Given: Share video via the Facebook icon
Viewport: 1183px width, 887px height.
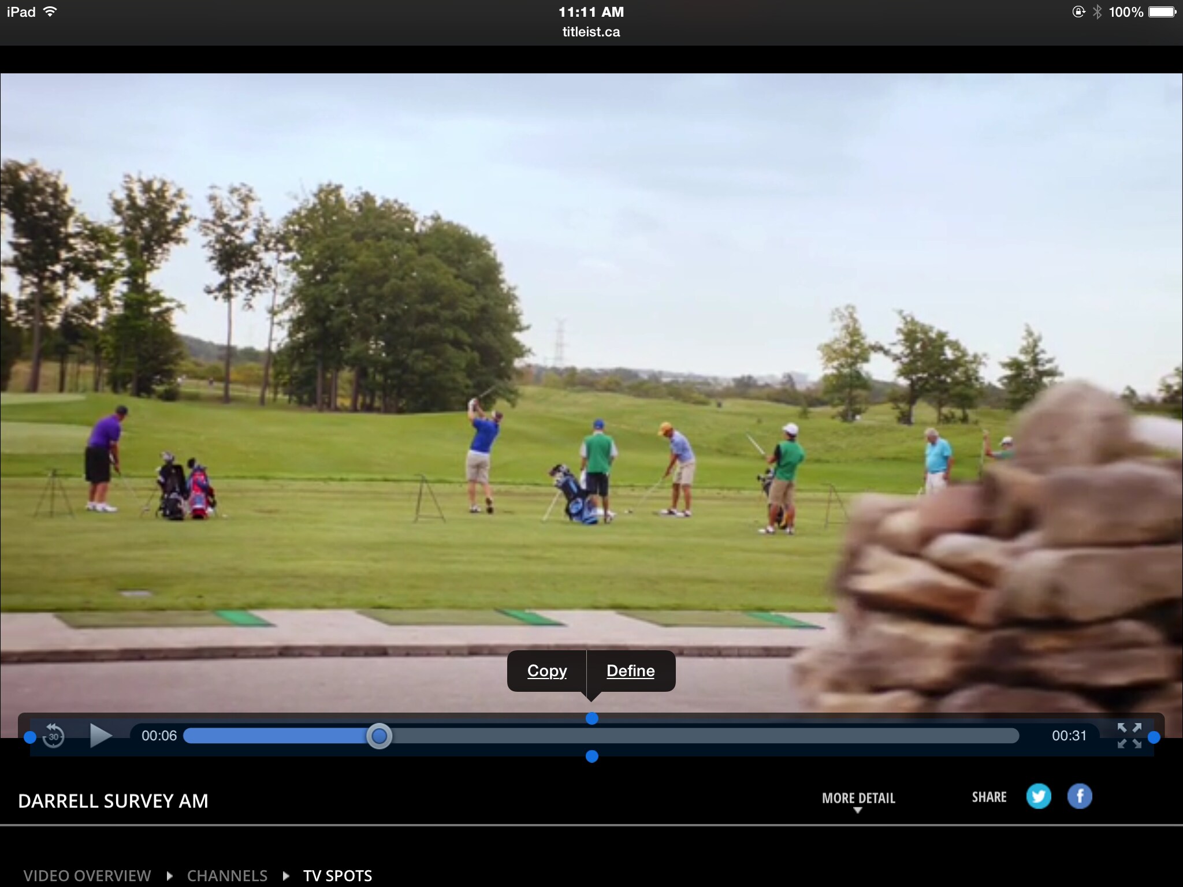Looking at the screenshot, I should pos(1079,797).
